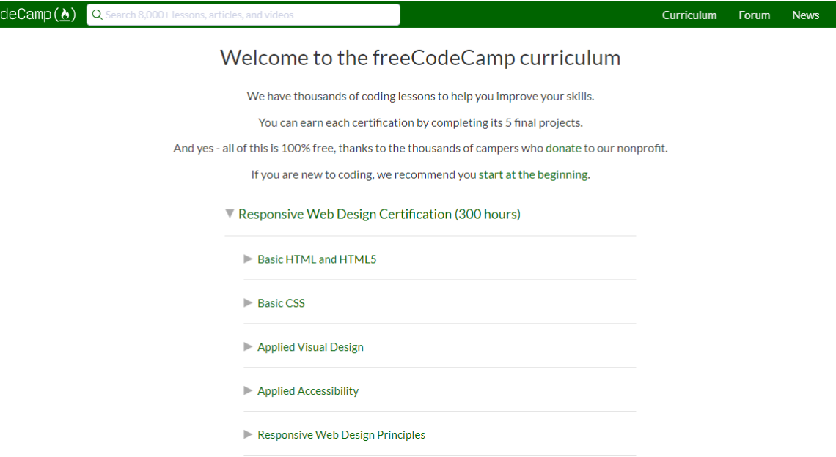Focus the lessons search input field
Screen dimensions: 836x457
(x=249, y=15)
